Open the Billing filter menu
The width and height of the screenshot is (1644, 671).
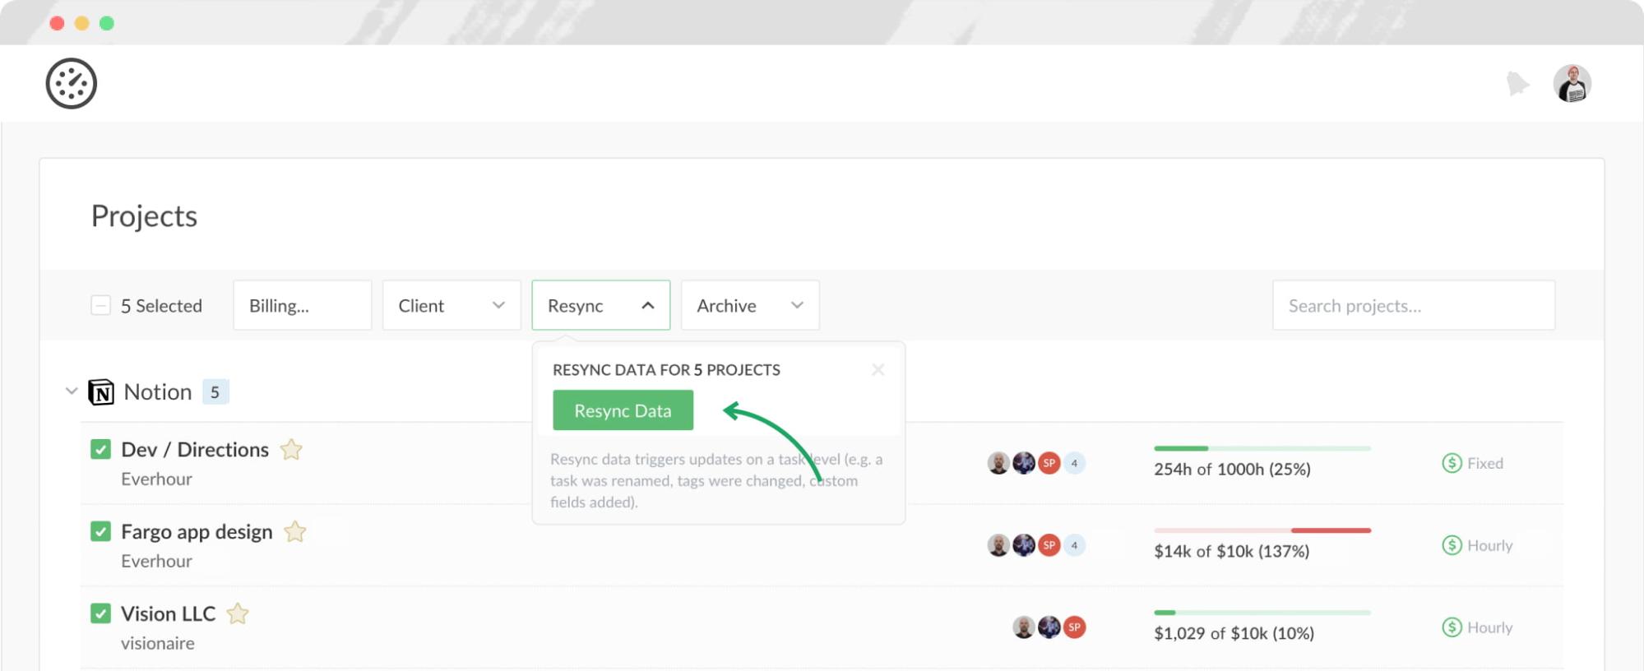tap(302, 305)
